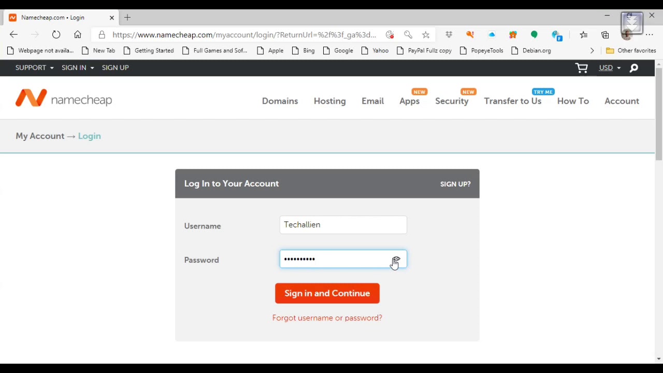Open the blue cloud extension icon
Viewport: 663px width, 373px height.
[x=492, y=35]
